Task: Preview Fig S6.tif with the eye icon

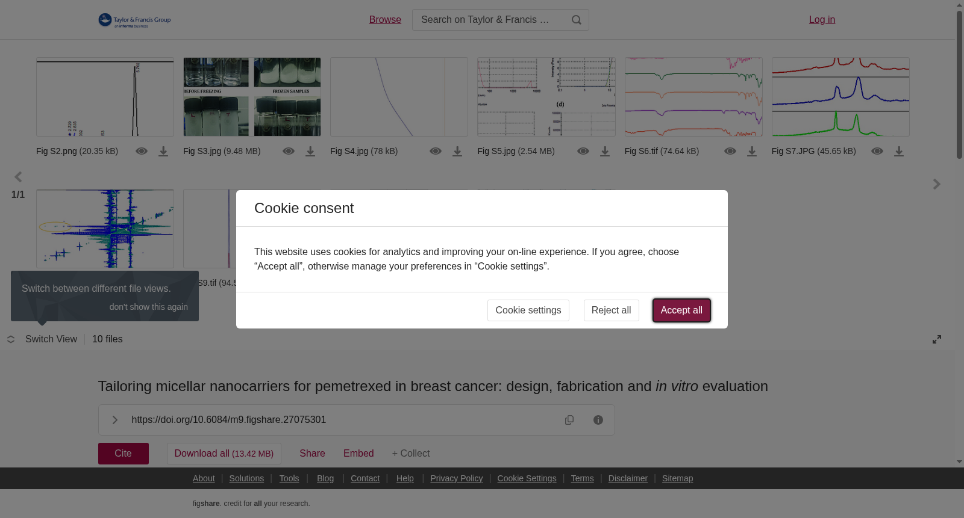Action: click(730, 151)
